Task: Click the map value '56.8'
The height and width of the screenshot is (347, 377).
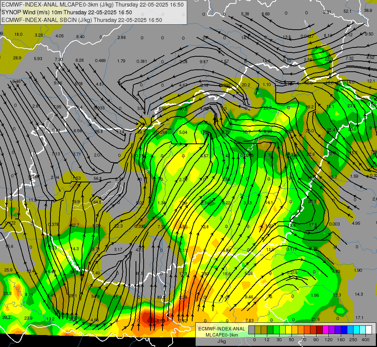Action: pos(97,179)
